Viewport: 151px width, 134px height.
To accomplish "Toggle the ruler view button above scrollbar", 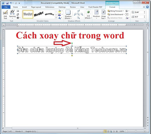I will (x=148, y=25).
